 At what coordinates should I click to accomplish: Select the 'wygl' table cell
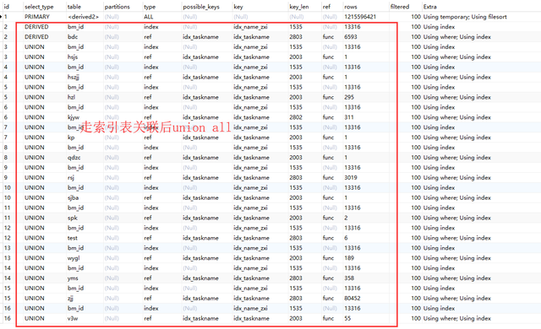click(74, 258)
